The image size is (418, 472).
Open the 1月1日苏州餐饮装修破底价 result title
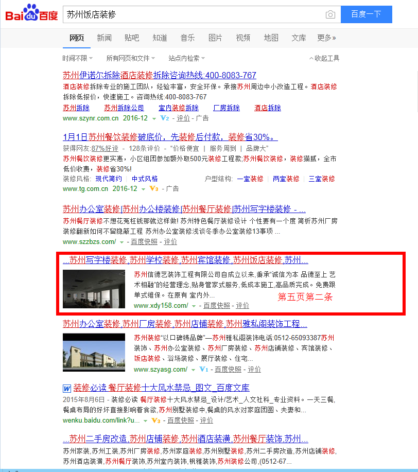[x=170, y=137]
